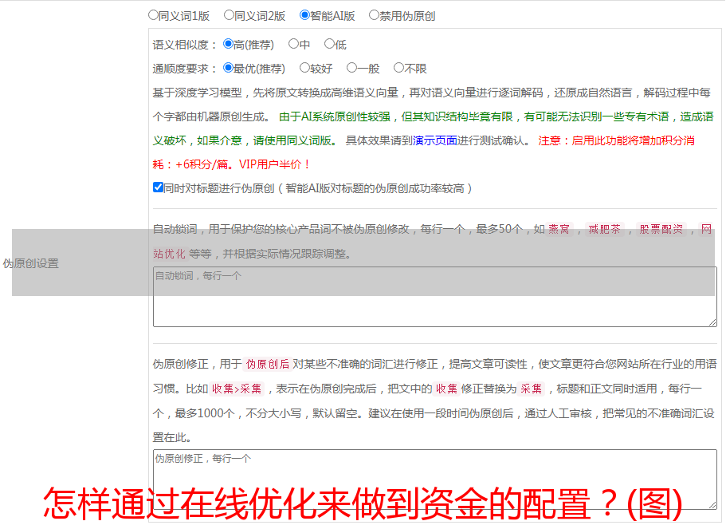Screen dimensions: 726x525
Task: Select the 同义词1版 radio option
Action: (153, 15)
